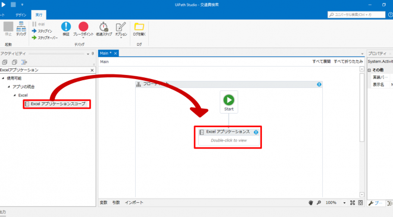Screen dimensions: 393x217
Task: Select the 実行 ribbon tab
Action: coord(39,15)
